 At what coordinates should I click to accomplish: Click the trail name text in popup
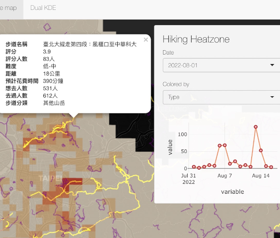[x=90, y=44]
